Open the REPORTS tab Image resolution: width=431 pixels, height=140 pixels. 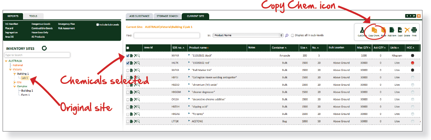[x=13, y=16]
